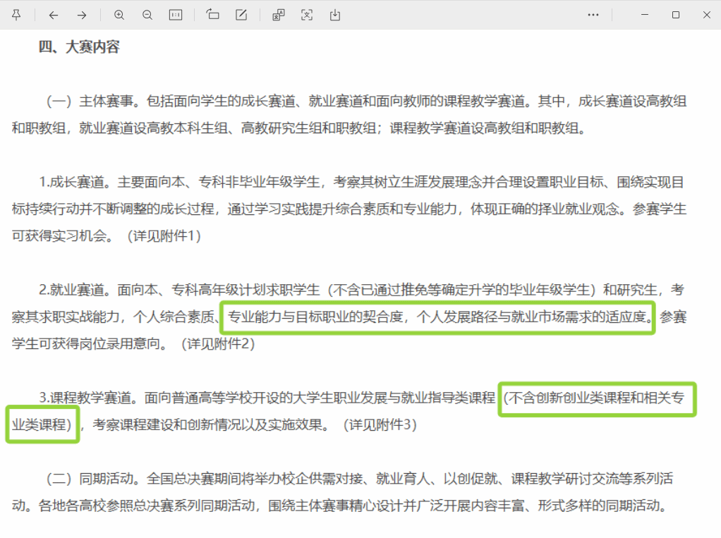The width and height of the screenshot is (721, 538).
Task: Minimize the viewer window
Action: coord(645,15)
